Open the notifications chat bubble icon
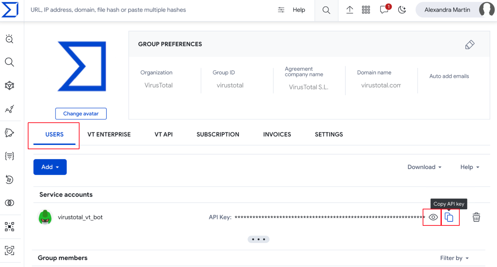Screen dimensions: 497x267 384,10
